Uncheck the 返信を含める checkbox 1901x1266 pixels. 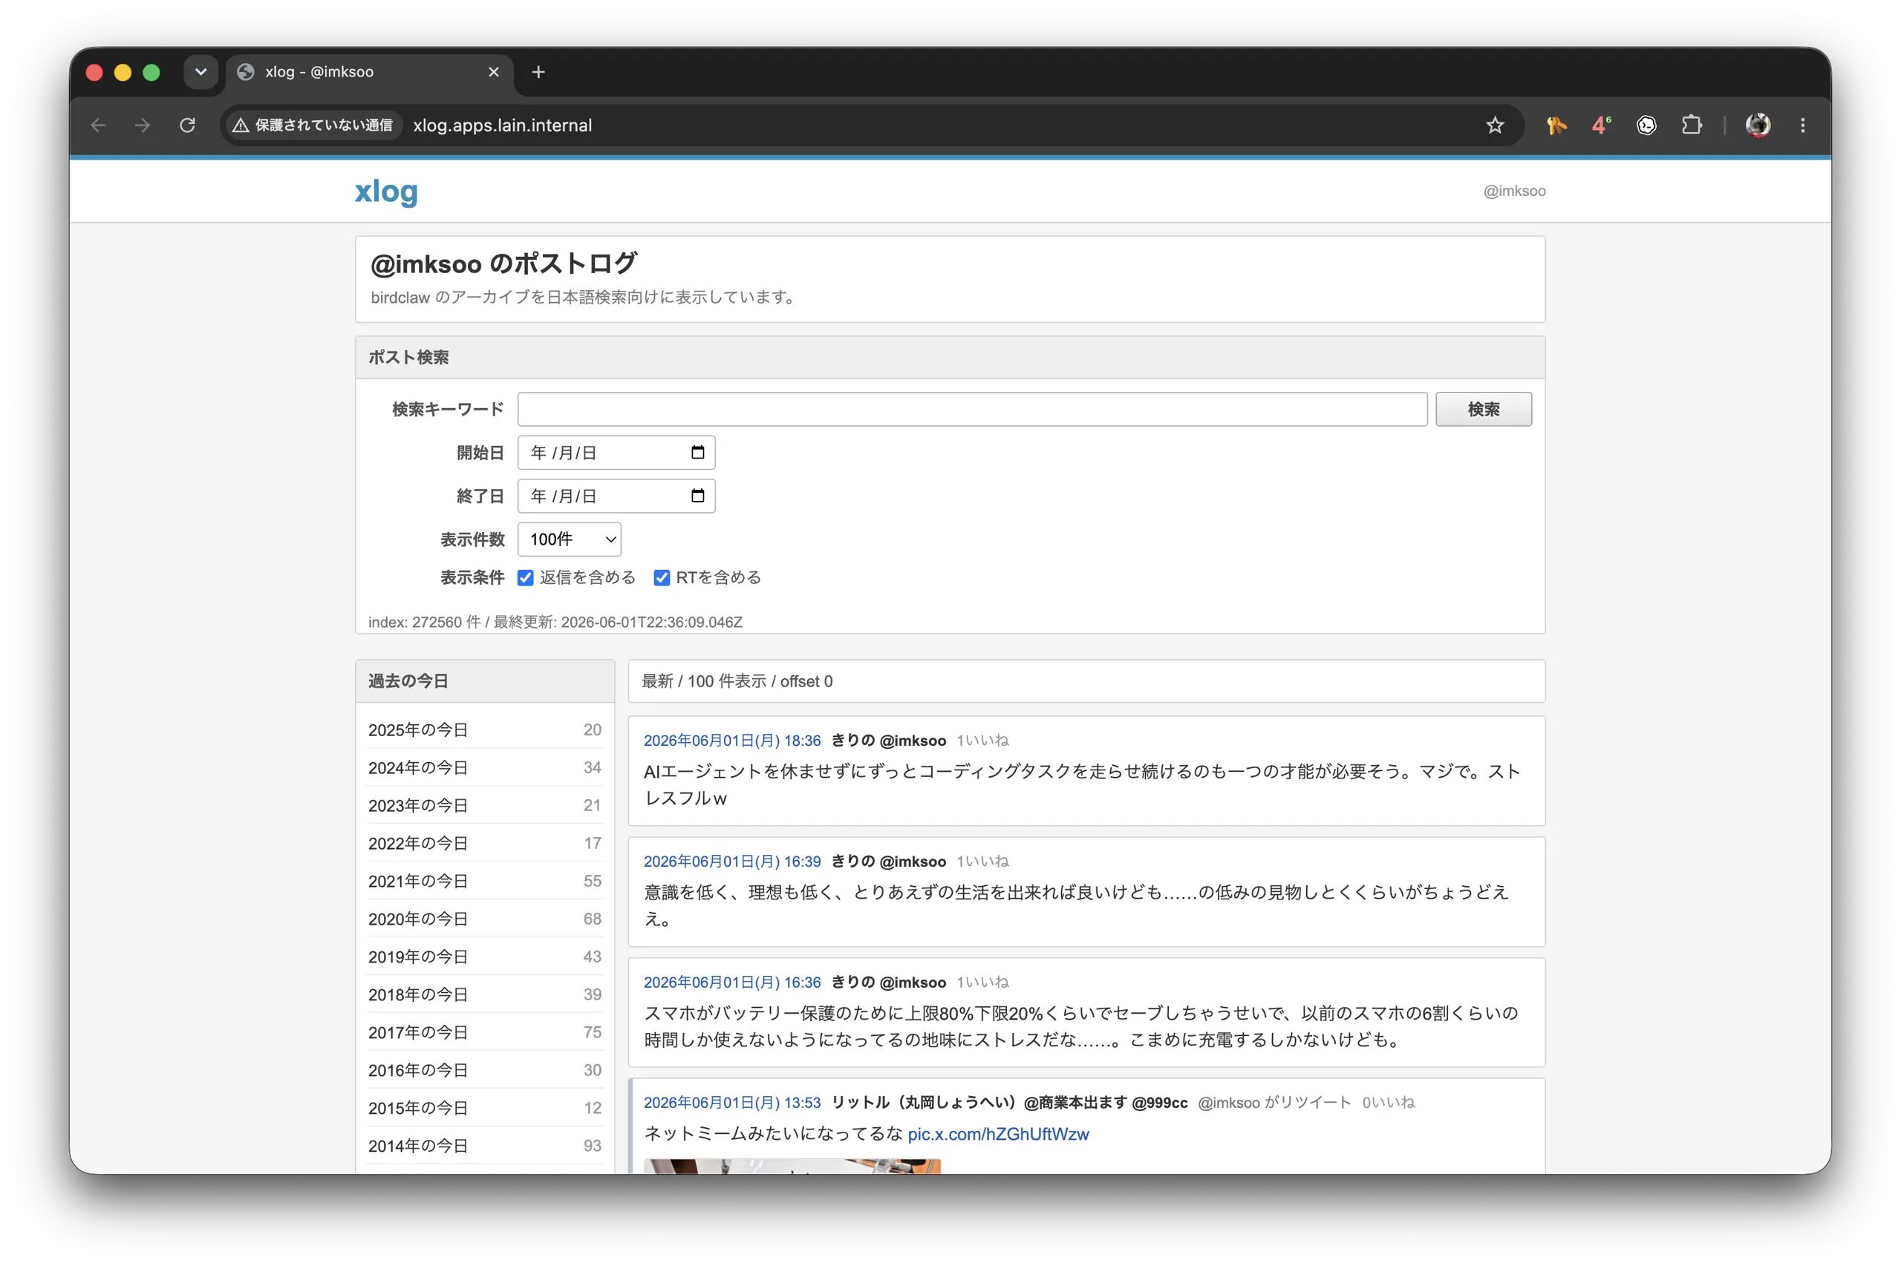coord(525,577)
